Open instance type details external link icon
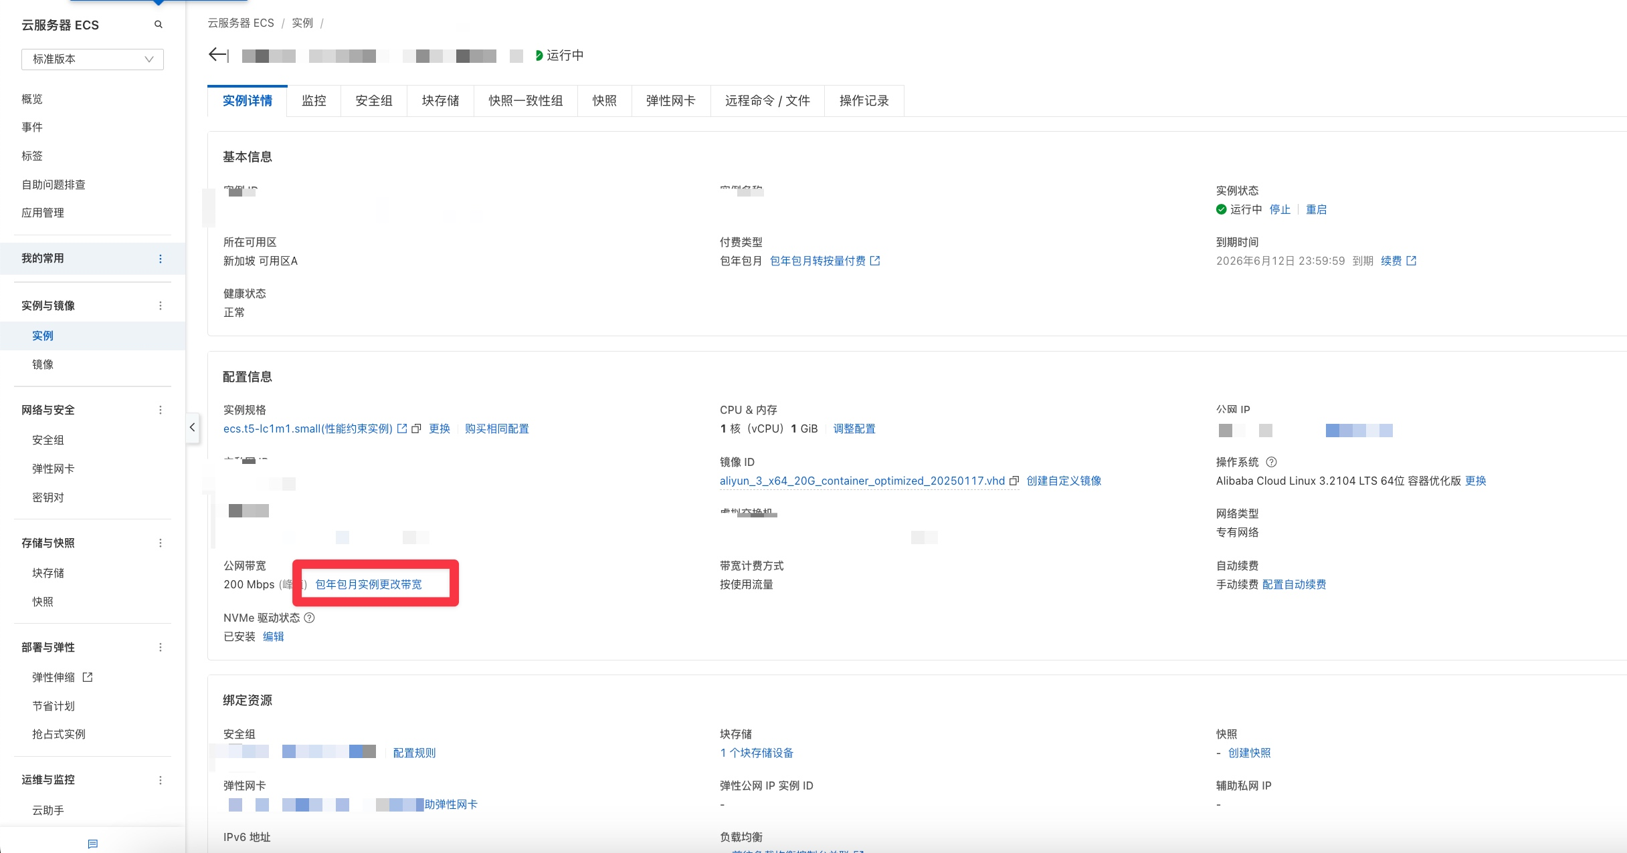Viewport: 1627px width, 853px height. (x=401, y=429)
